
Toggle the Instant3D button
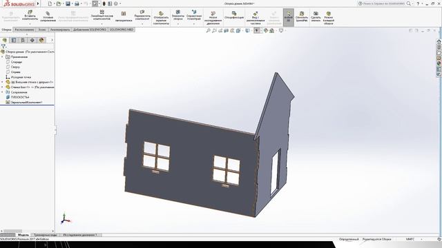(x=289, y=17)
